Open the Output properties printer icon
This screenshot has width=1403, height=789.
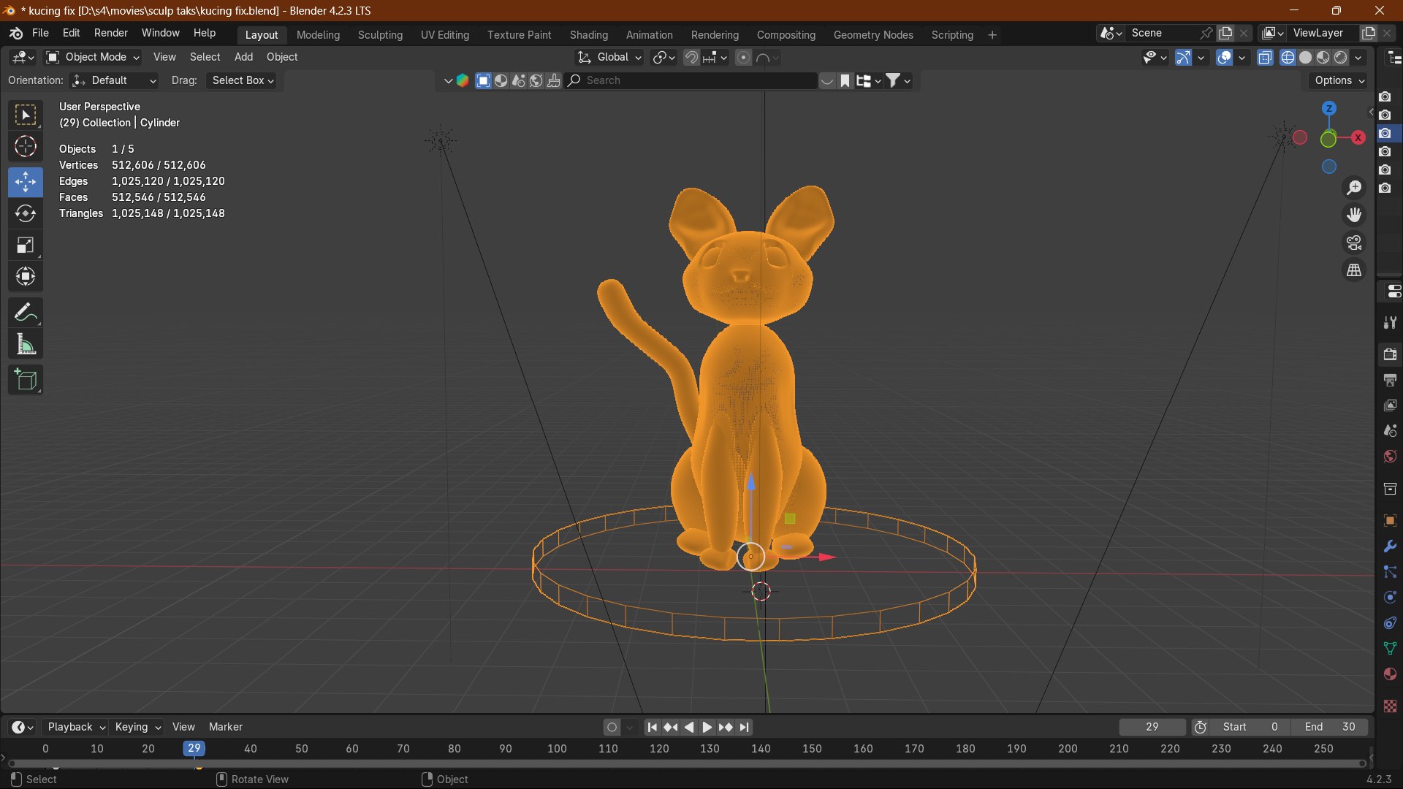[1390, 380]
